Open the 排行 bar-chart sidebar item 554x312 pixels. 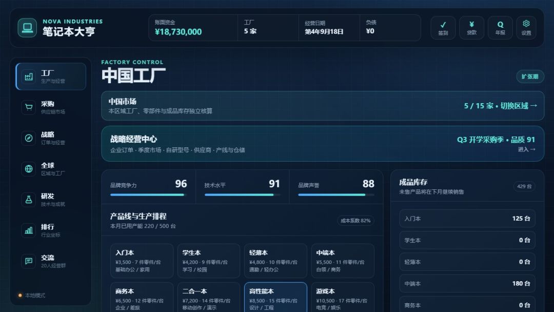coord(50,230)
